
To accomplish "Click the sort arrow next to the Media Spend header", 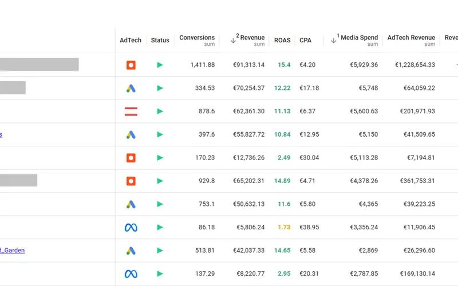I will pyautogui.click(x=333, y=41).
